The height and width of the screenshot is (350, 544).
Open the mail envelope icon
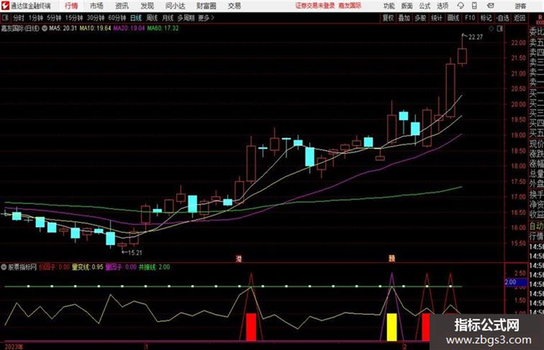tap(490, 6)
